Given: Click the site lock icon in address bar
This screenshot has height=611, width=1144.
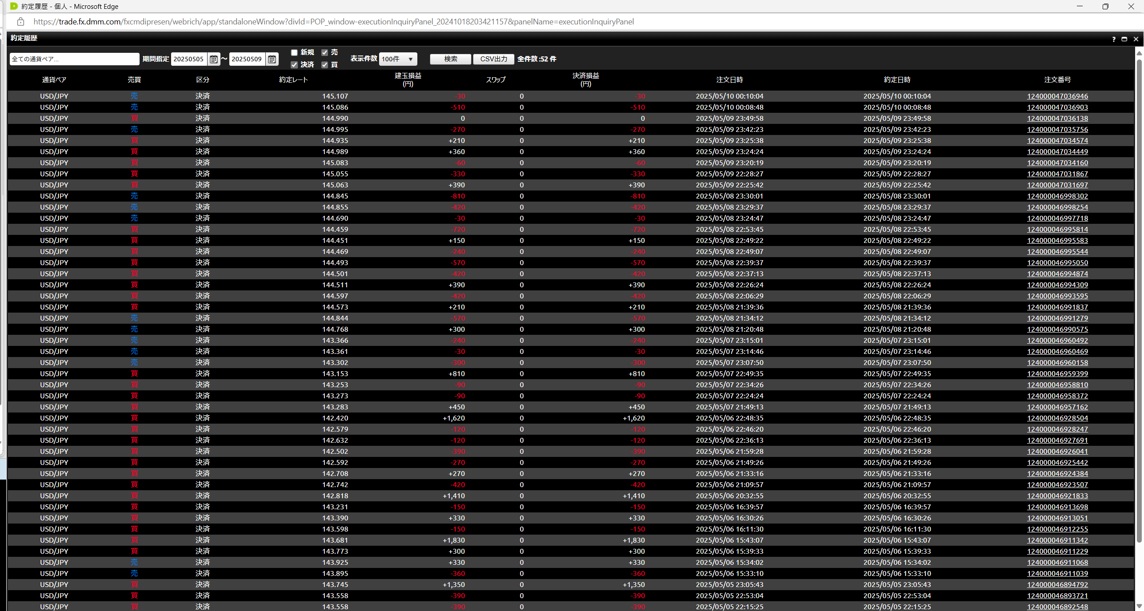Looking at the screenshot, I should [x=20, y=22].
